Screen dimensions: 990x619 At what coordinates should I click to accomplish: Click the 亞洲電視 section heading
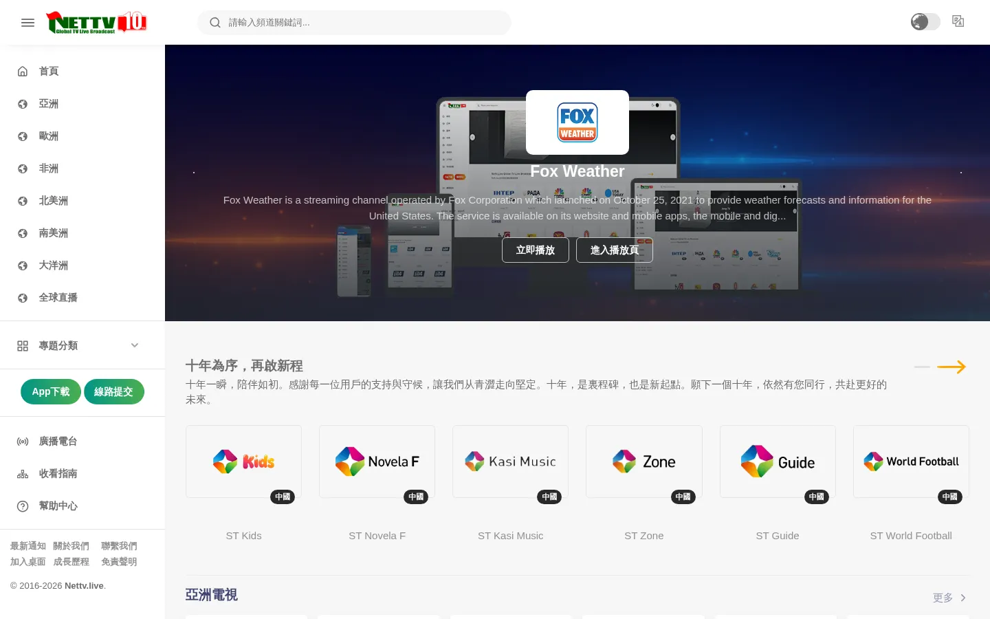pos(211,595)
